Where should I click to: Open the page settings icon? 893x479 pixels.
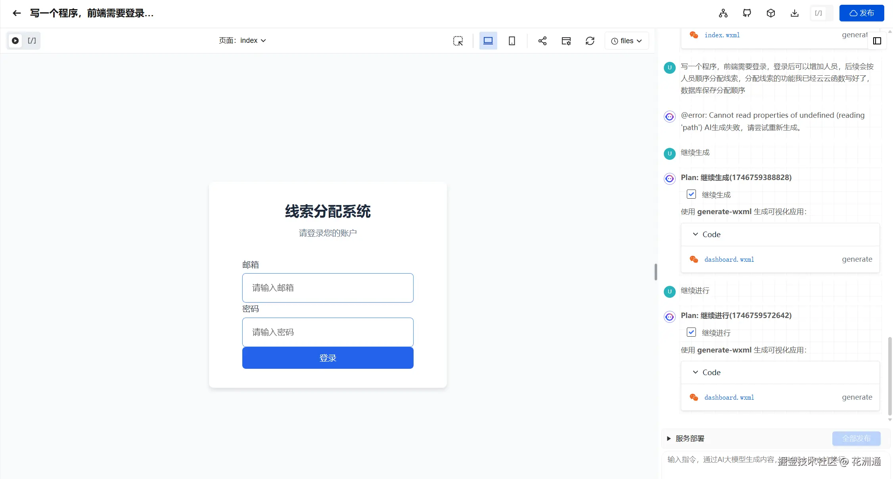[566, 40]
